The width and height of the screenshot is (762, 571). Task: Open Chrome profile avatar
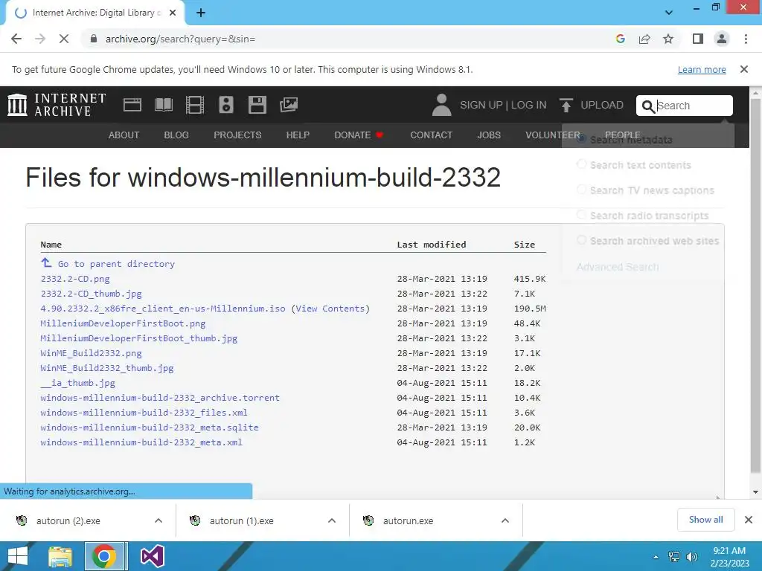[722, 39]
